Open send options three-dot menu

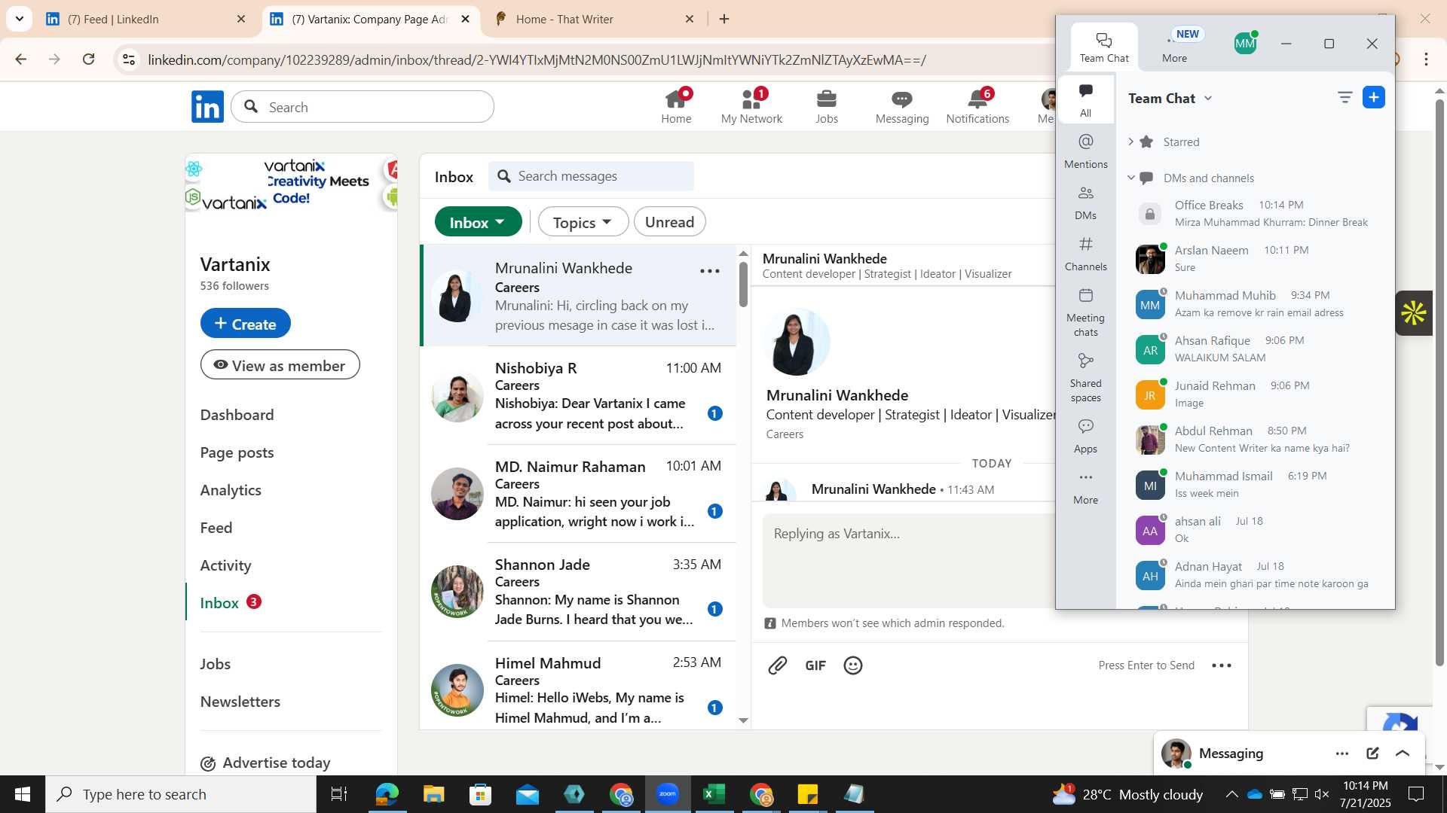1222,665
